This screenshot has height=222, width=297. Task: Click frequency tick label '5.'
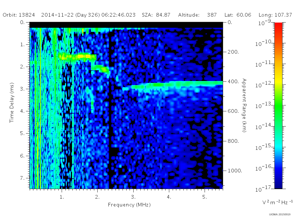(x=205, y=197)
